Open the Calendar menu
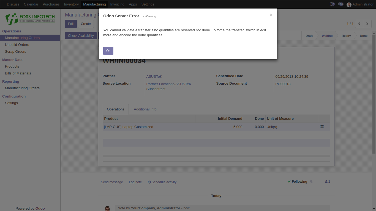Screen dimensions: 376x211 (31, 4)
